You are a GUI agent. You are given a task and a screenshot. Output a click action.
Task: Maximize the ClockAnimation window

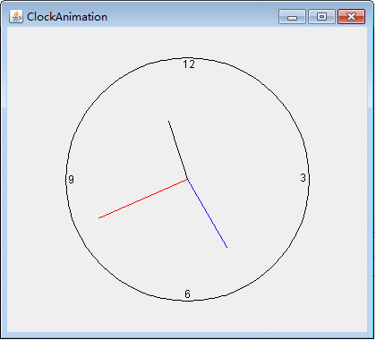321,16
